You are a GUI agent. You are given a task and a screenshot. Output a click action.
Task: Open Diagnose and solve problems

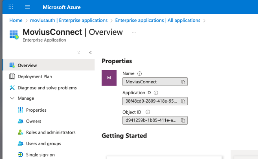pos(47,88)
